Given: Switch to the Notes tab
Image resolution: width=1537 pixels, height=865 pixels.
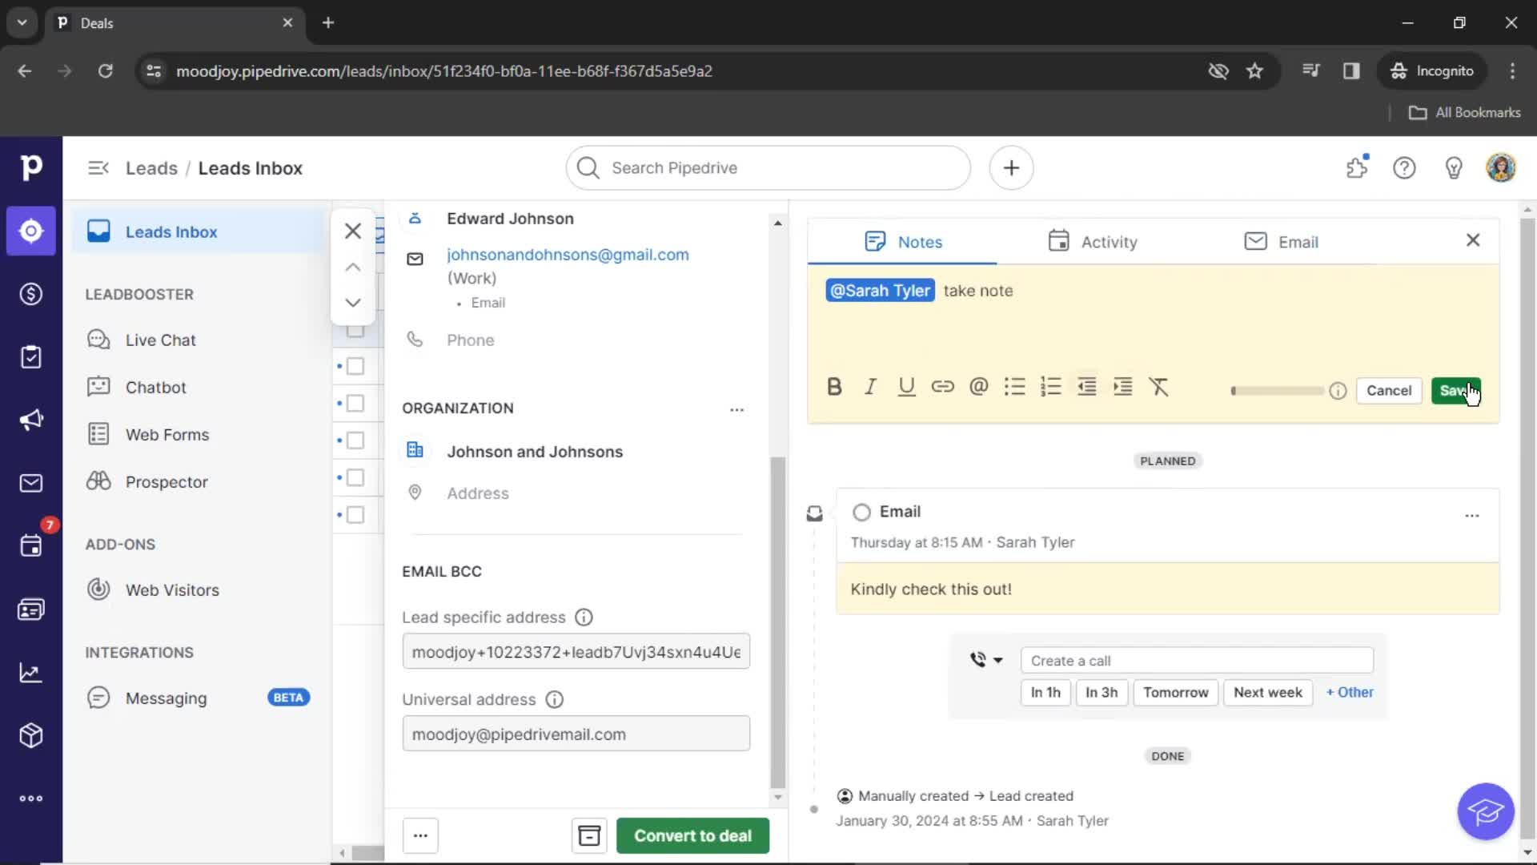Looking at the screenshot, I should 903,242.
